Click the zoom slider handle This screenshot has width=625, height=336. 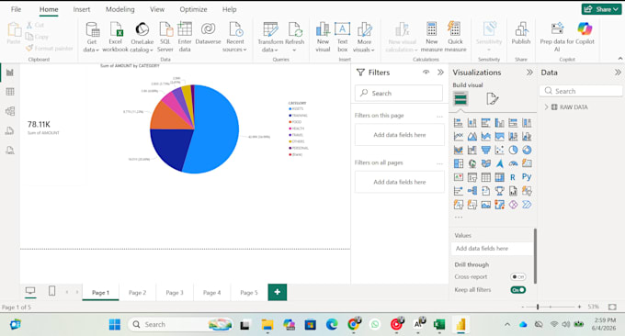538,307
